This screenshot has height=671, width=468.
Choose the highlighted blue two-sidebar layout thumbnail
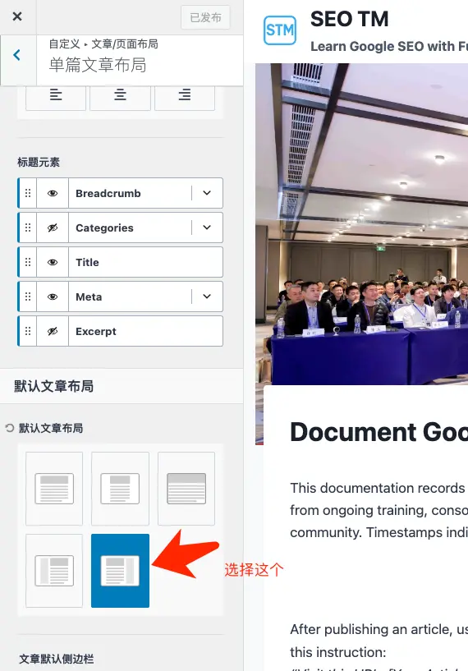(x=120, y=571)
